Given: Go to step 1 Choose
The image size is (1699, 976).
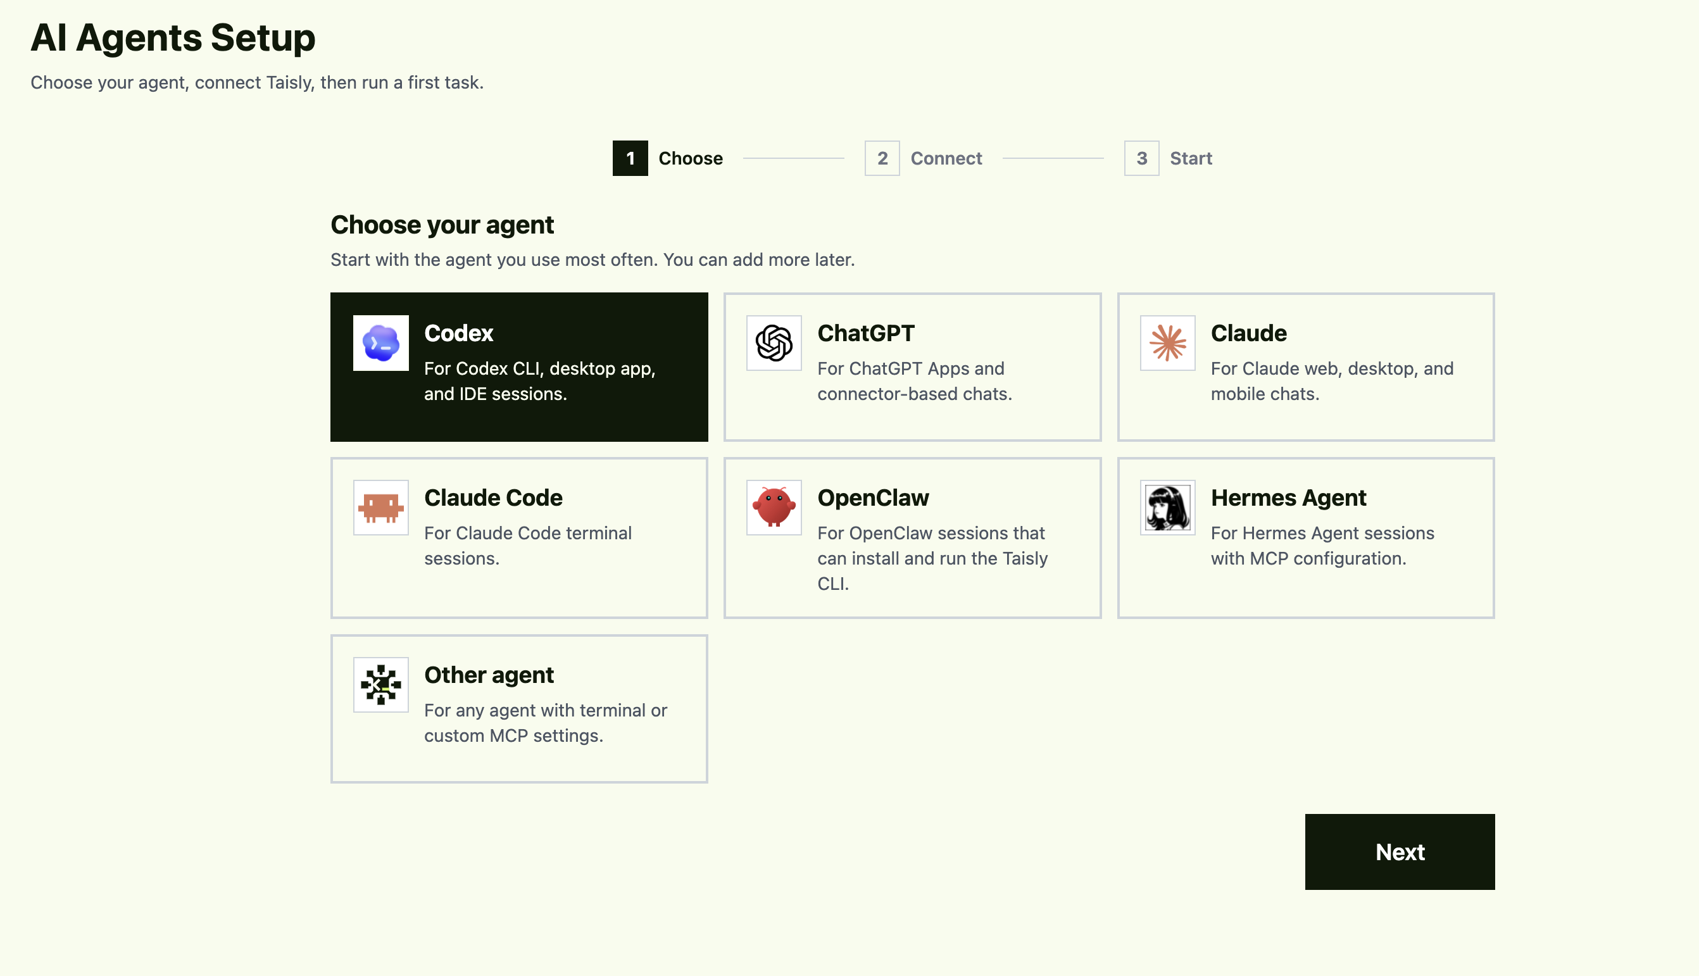Looking at the screenshot, I should (668, 158).
